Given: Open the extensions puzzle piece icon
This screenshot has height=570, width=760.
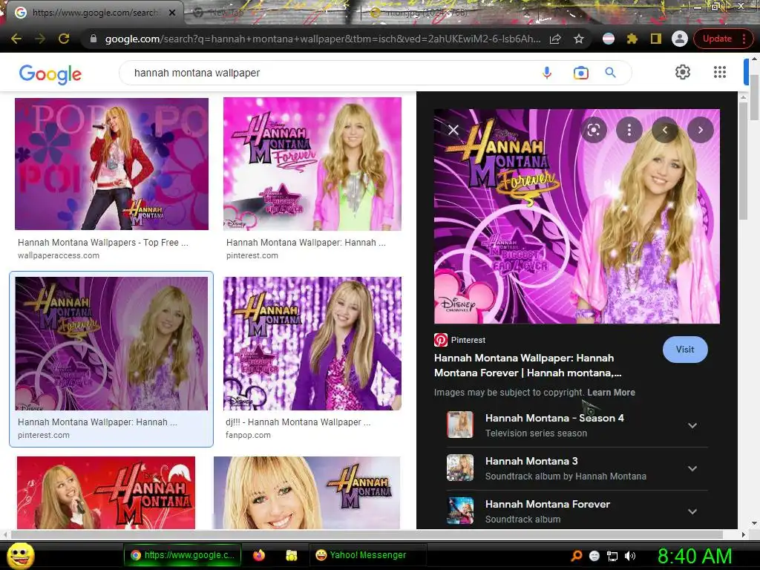Looking at the screenshot, I should click(x=632, y=39).
